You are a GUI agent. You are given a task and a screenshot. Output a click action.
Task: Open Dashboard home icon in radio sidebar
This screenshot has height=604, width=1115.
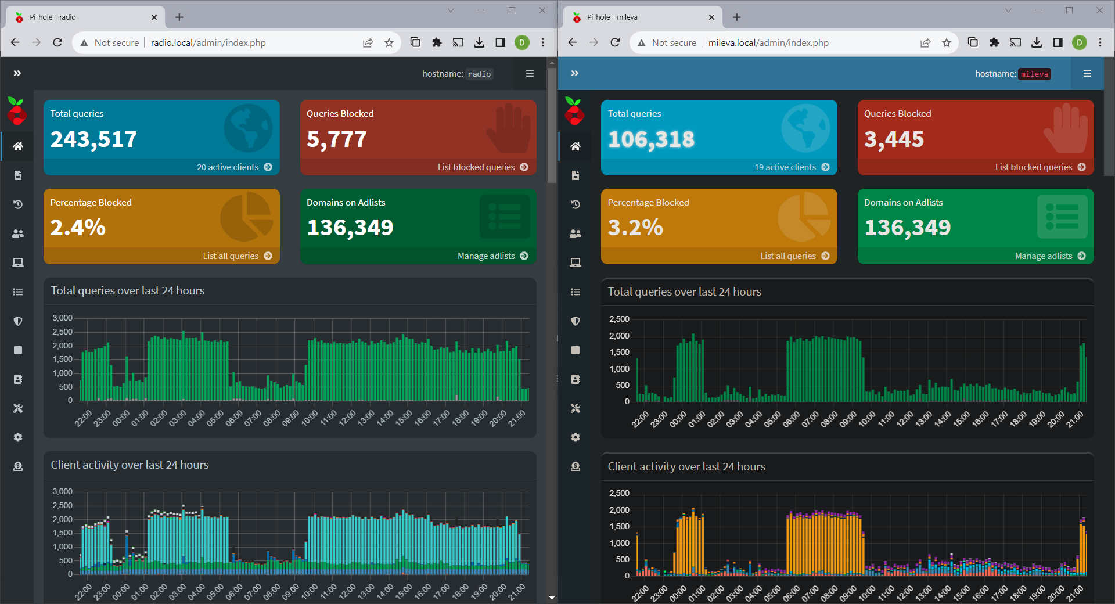coord(18,146)
